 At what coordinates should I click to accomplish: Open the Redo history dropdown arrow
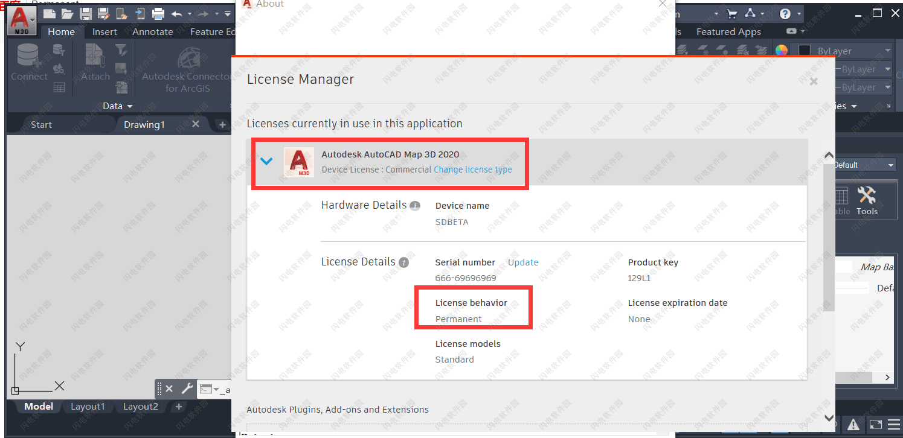tap(216, 14)
